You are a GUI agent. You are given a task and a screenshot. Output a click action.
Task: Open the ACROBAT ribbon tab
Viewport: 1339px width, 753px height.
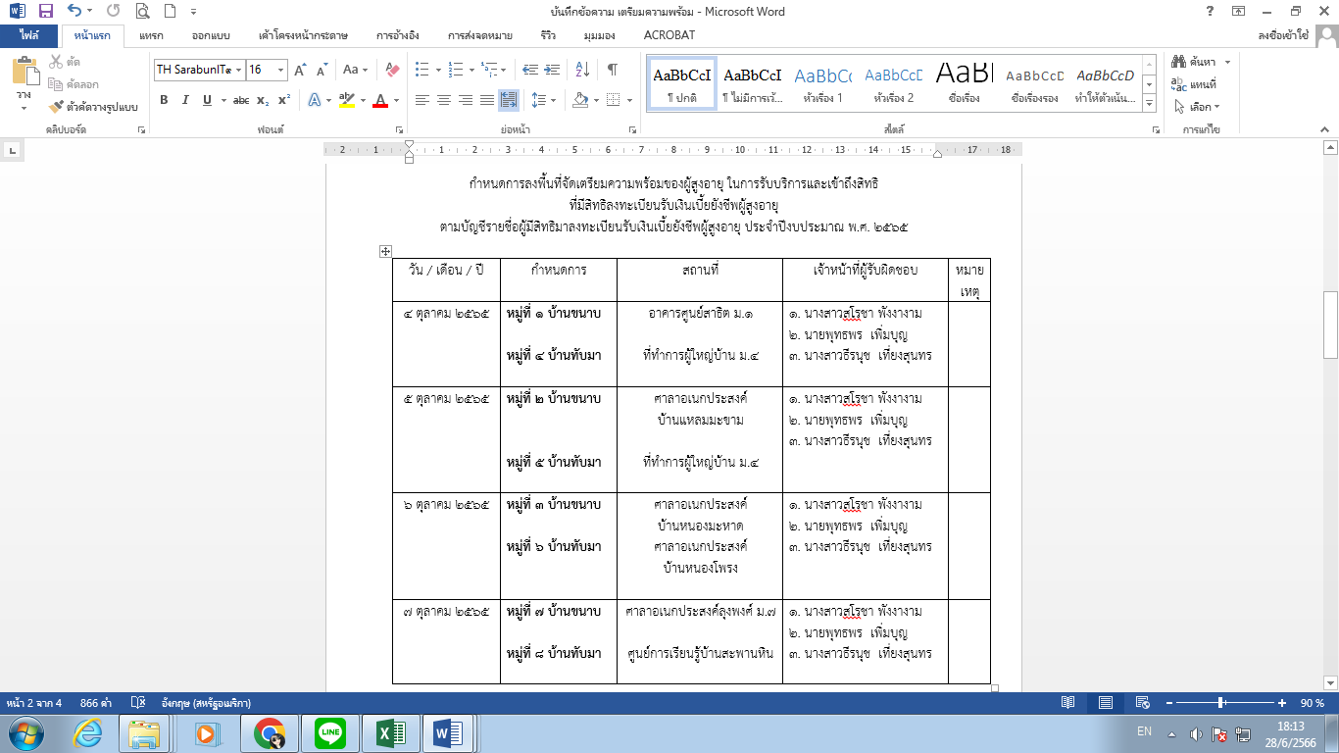tap(669, 35)
